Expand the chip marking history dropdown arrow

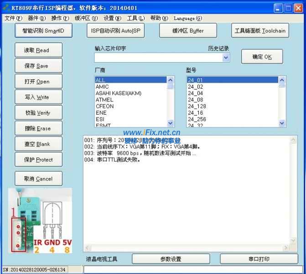point(226,58)
